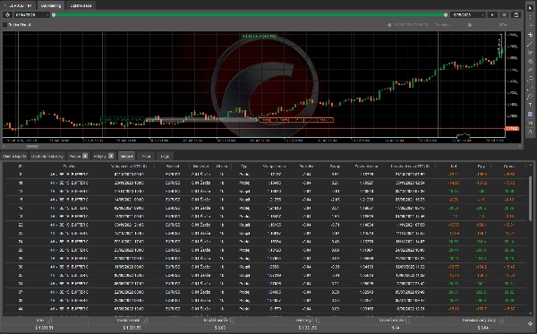537x334 pixels.
Task: Click the right handle of the date range slider
Action: (x=446, y=14)
